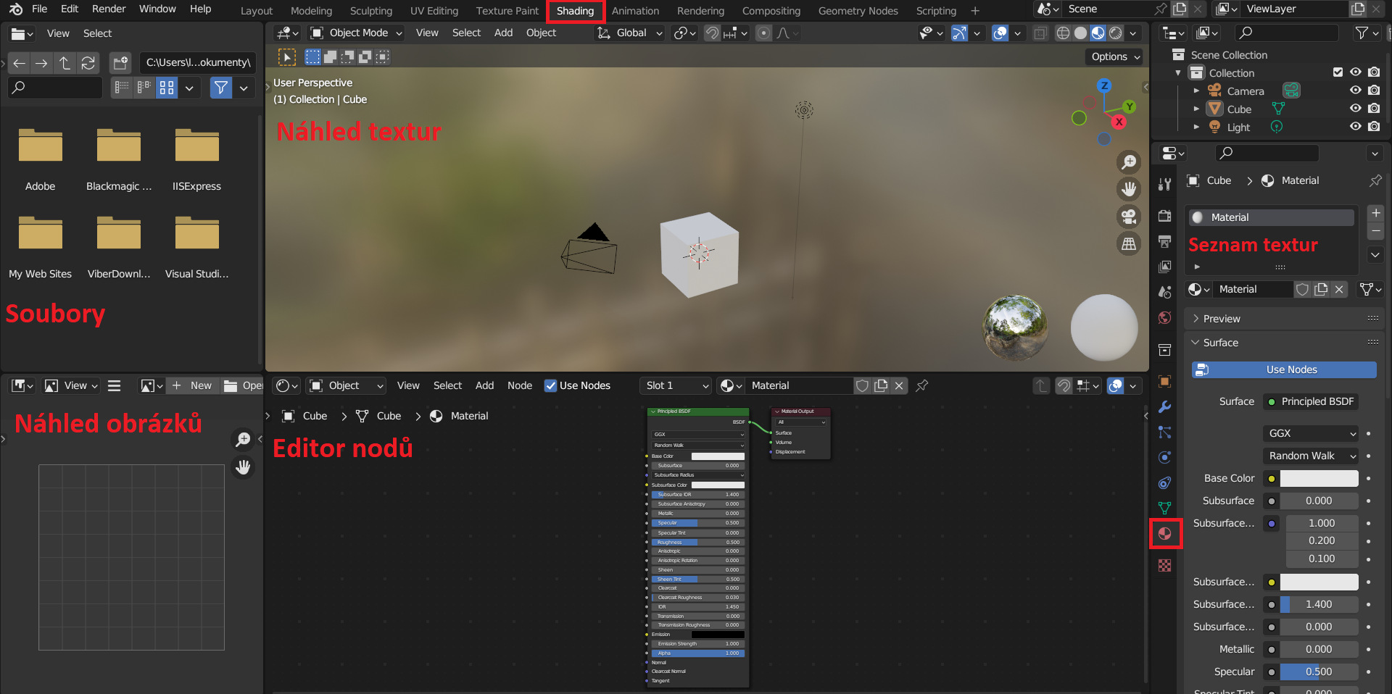Click the Specular value slider

(x=1319, y=672)
